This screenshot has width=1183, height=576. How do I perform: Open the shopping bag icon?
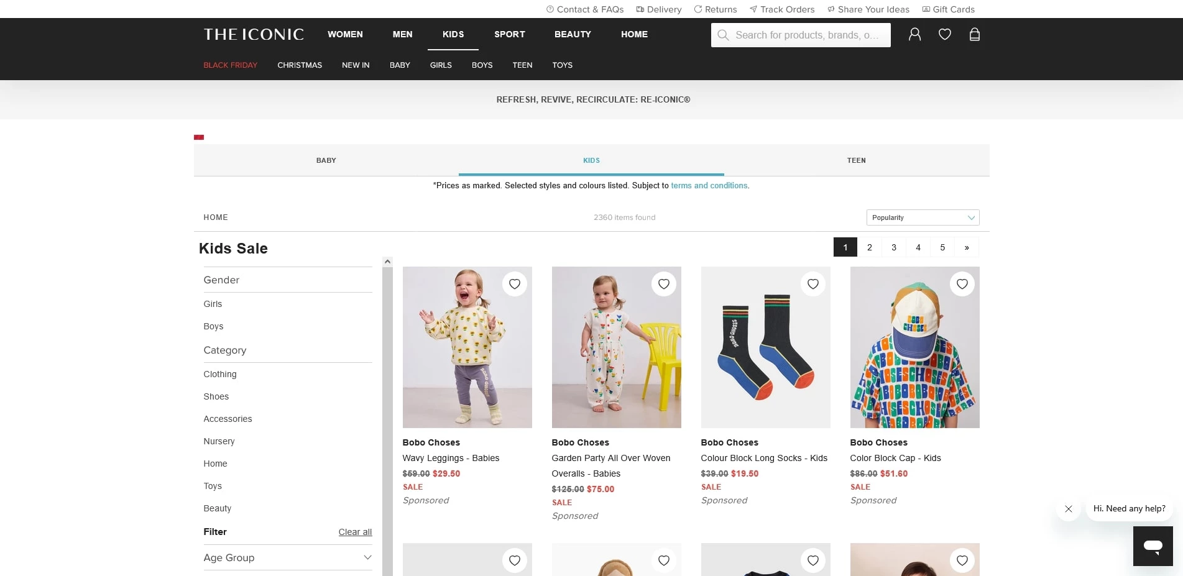click(974, 35)
